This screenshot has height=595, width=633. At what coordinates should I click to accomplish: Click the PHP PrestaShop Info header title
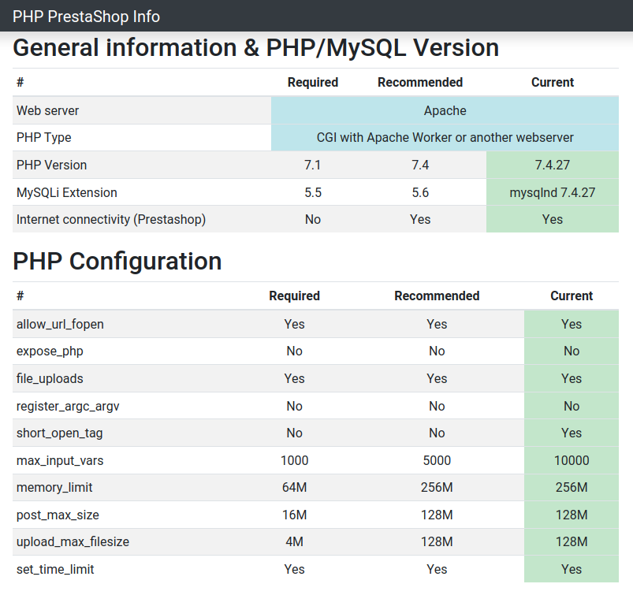click(87, 17)
